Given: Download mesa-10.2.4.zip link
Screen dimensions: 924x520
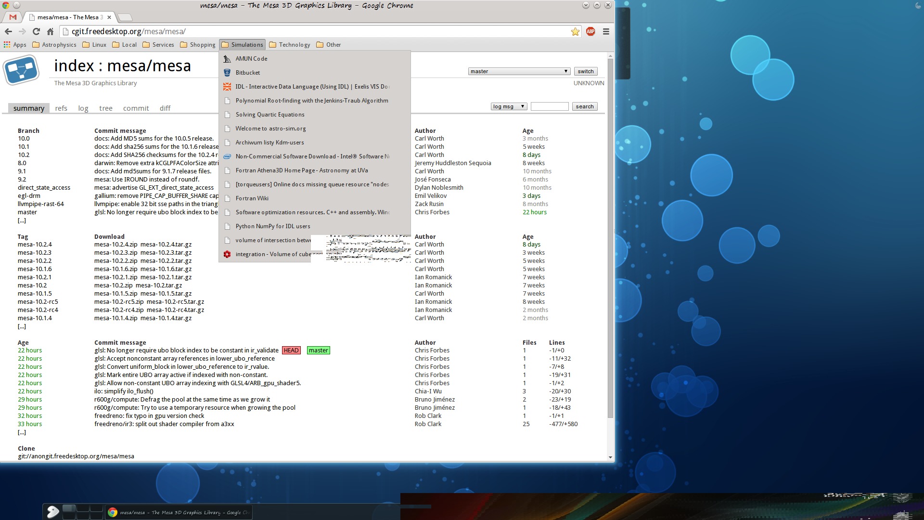Looking at the screenshot, I should pos(115,245).
